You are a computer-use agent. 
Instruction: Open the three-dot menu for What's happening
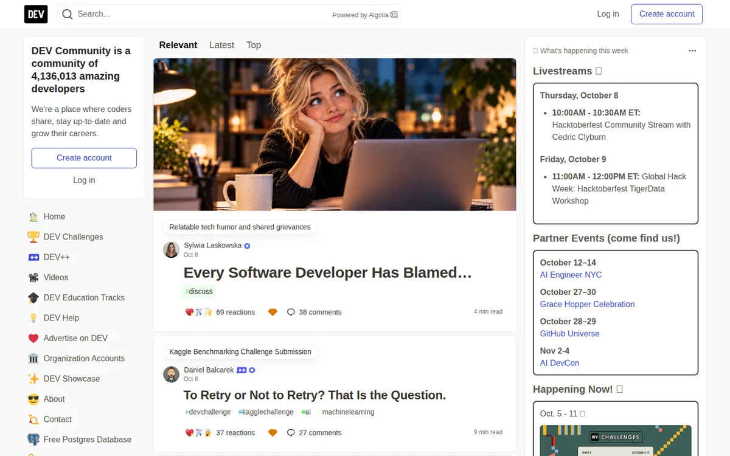pyautogui.click(x=692, y=51)
